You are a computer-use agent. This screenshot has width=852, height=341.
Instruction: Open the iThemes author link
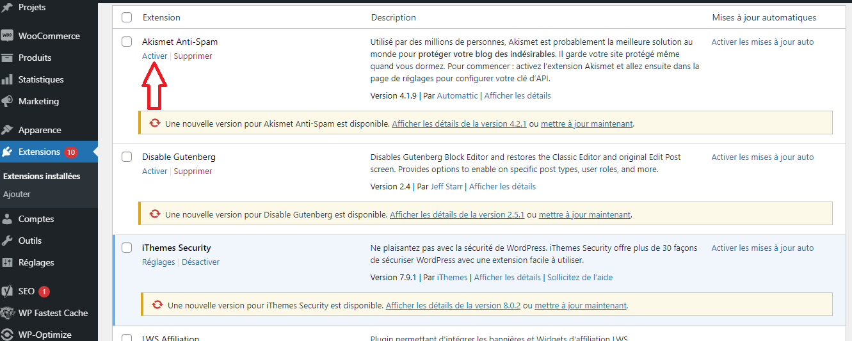pyautogui.click(x=452, y=277)
